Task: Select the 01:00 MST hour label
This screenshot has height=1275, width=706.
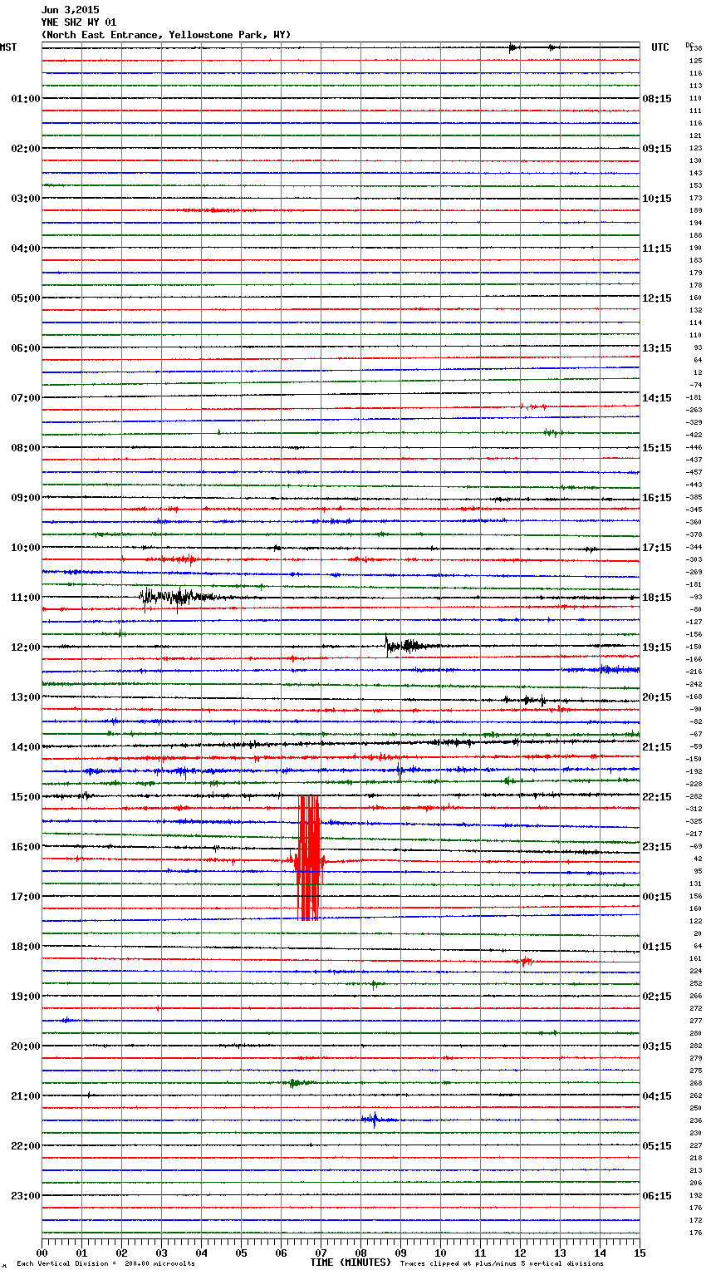Action: pos(25,99)
